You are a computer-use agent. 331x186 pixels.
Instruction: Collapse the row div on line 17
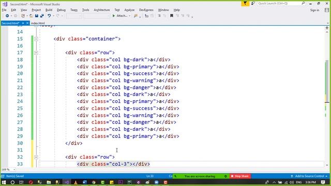tap(36, 53)
